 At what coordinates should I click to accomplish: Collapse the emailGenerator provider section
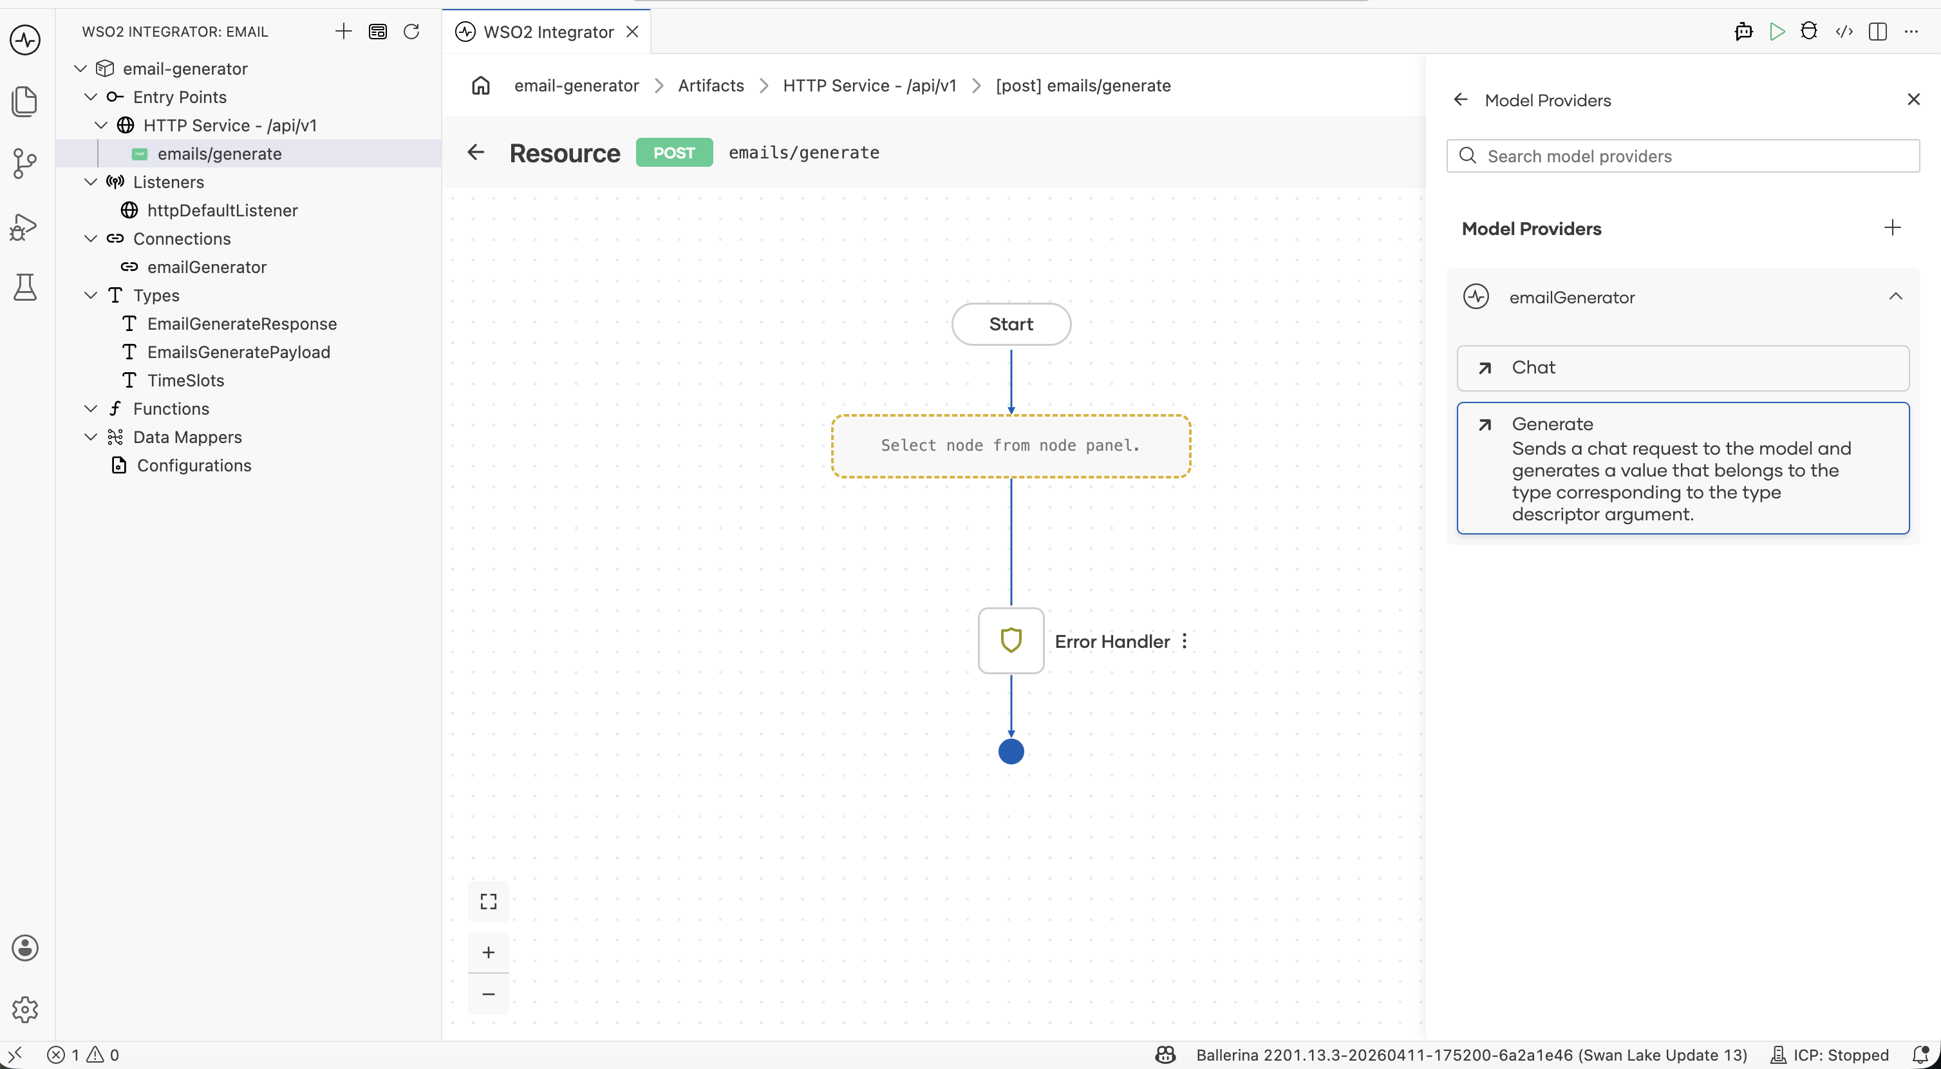click(x=1895, y=297)
